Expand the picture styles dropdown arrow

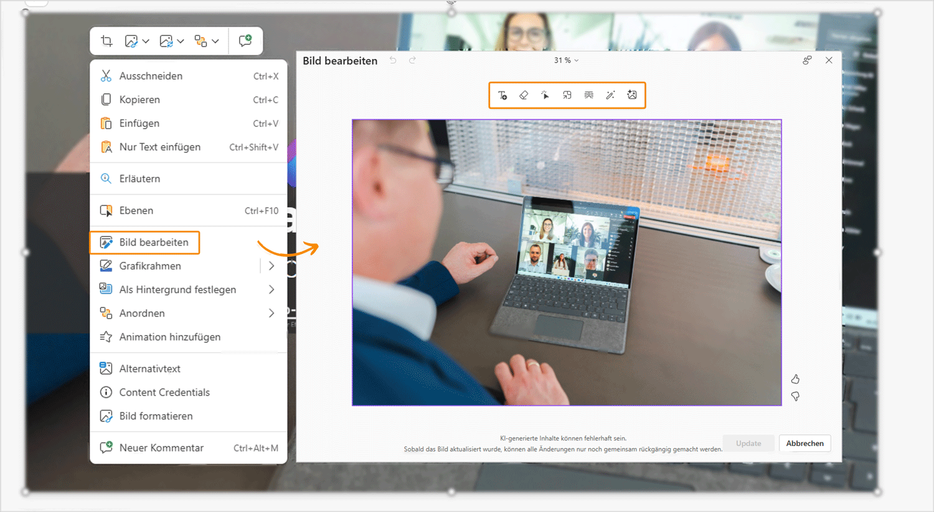tap(146, 42)
